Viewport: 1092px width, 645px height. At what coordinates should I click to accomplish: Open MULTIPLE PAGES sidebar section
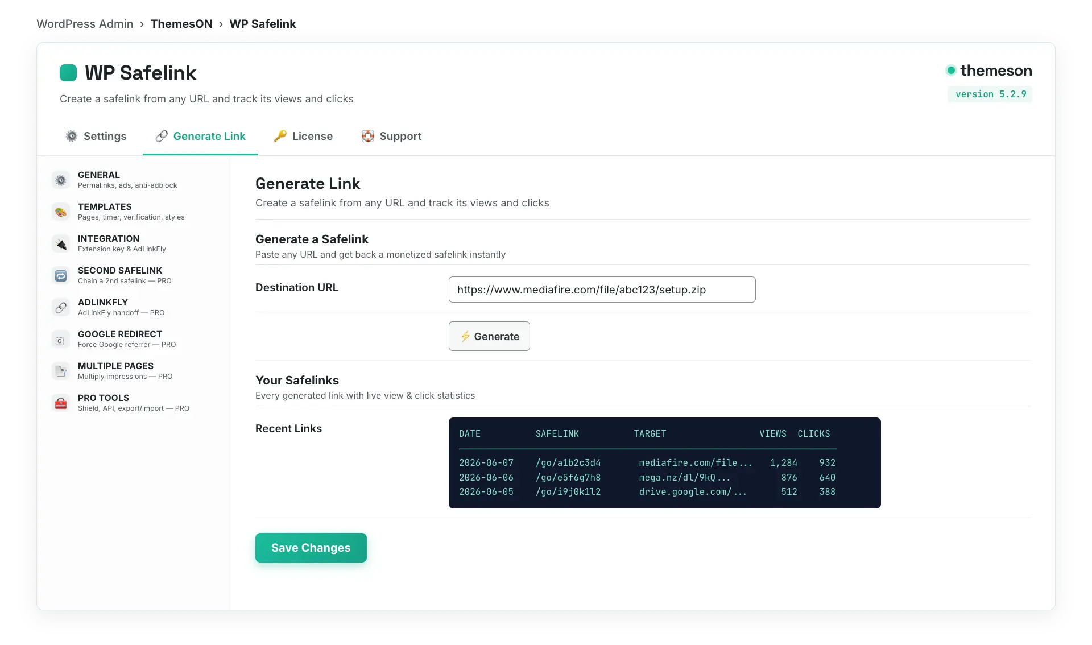[x=133, y=371]
